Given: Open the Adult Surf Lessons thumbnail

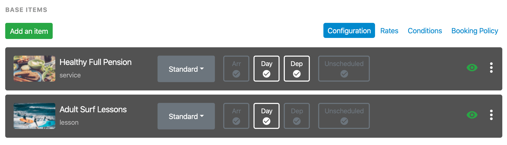Looking at the screenshot, I should tap(34, 116).
